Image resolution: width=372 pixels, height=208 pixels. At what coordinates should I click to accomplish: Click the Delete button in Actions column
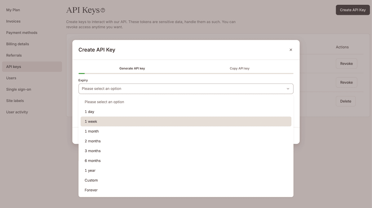tap(346, 101)
